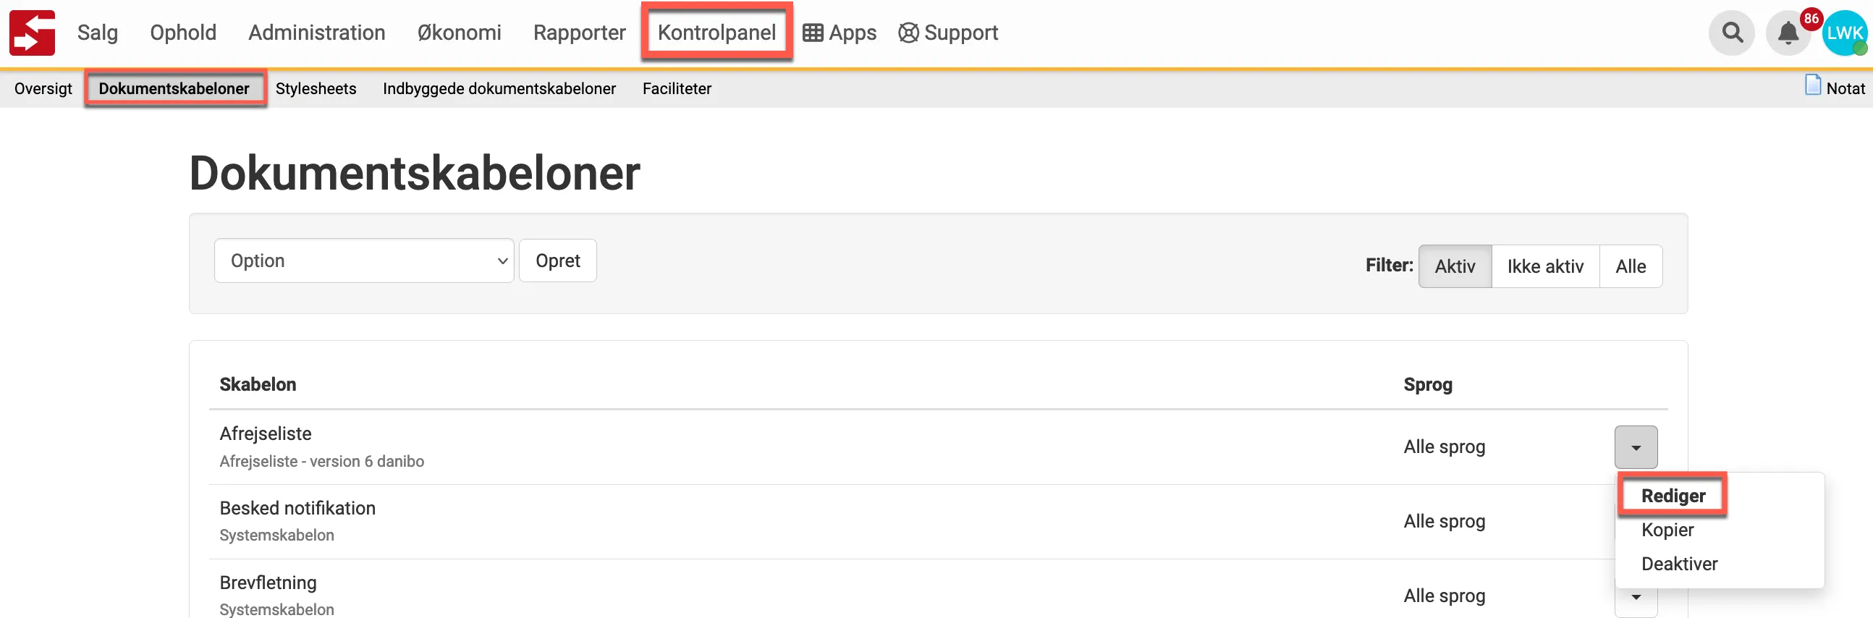
Task: Open the search magnifier icon
Action: pyautogui.click(x=1732, y=33)
